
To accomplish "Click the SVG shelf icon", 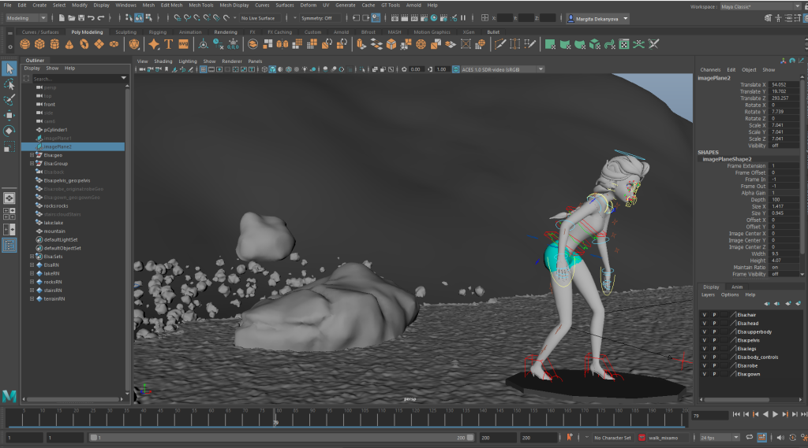I will point(183,44).
